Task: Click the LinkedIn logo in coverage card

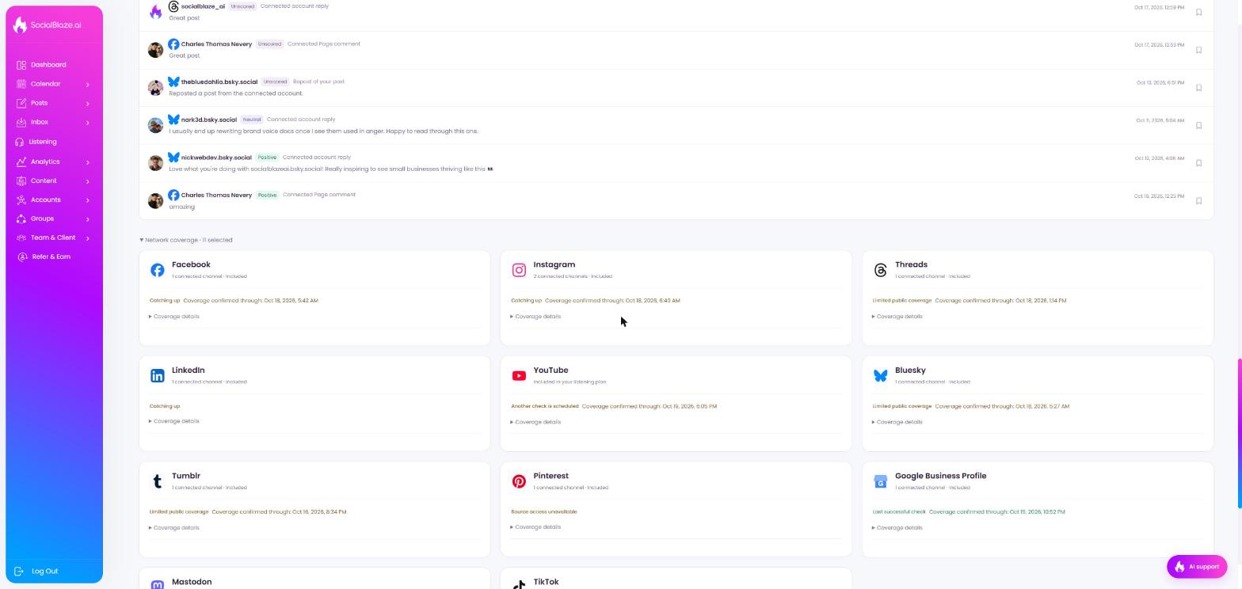Action: [158, 376]
